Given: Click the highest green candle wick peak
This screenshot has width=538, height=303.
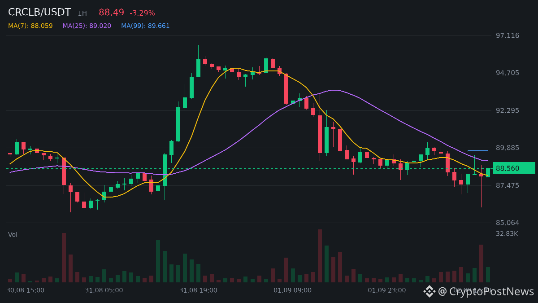Looking at the screenshot, I should point(198,45).
